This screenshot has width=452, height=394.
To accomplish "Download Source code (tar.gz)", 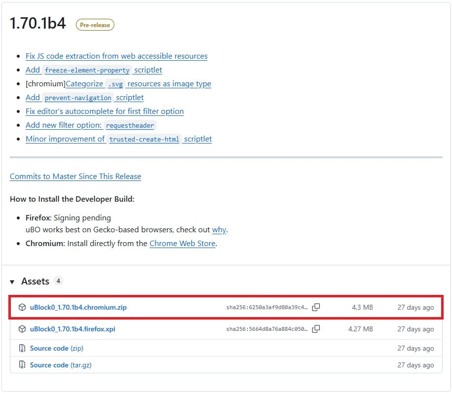I will tap(61, 365).
